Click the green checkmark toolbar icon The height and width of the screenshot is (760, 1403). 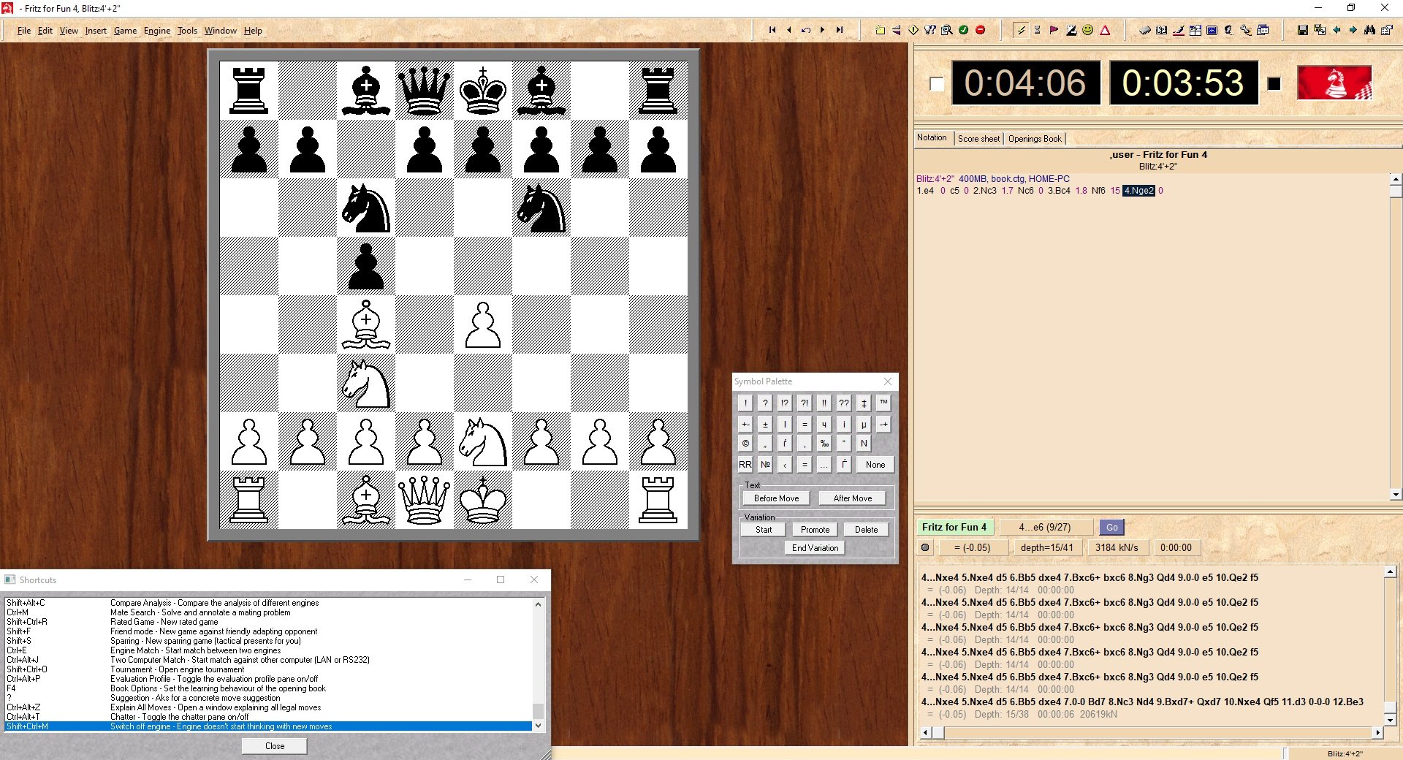click(x=964, y=30)
